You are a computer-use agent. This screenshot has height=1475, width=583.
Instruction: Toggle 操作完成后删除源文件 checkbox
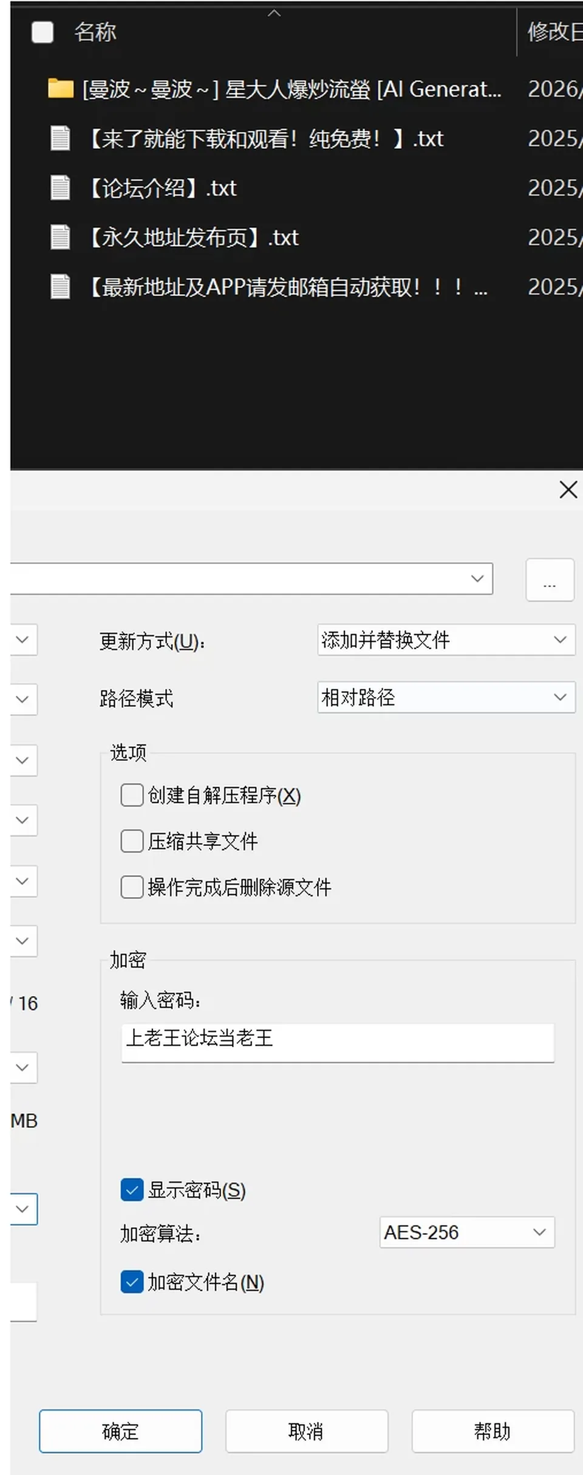[x=132, y=887]
